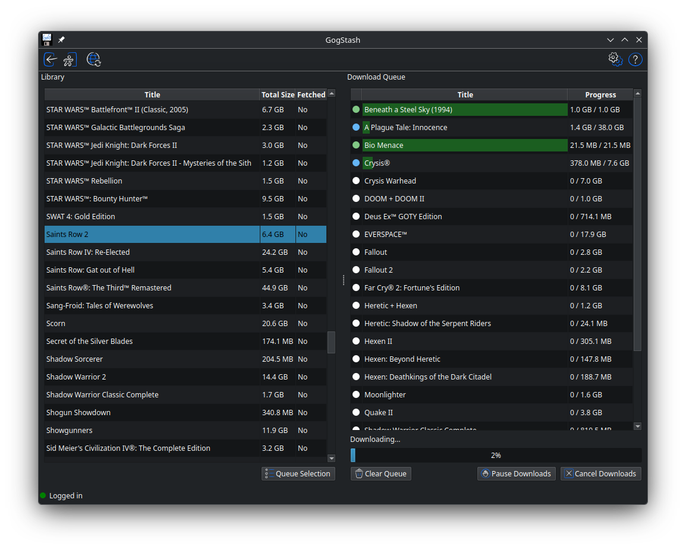Click the white status dot for Far Cry 2
This screenshot has height=550, width=686.
tap(356, 287)
